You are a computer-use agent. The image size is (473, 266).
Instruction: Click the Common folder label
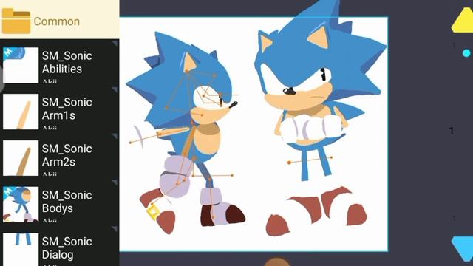(x=57, y=21)
